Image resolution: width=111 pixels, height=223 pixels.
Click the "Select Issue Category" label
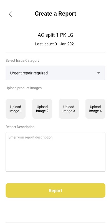coord(22,60)
